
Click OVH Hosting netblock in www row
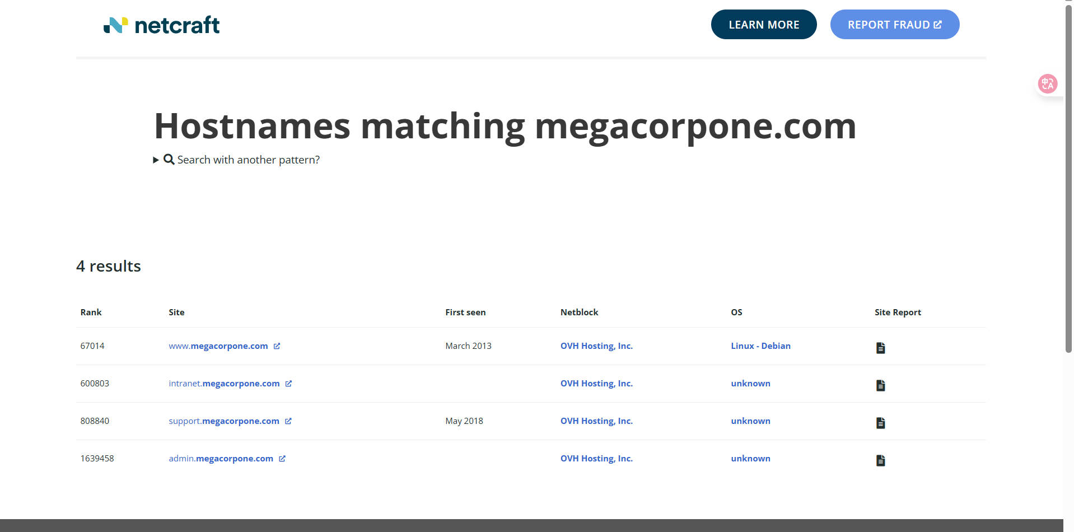point(596,346)
